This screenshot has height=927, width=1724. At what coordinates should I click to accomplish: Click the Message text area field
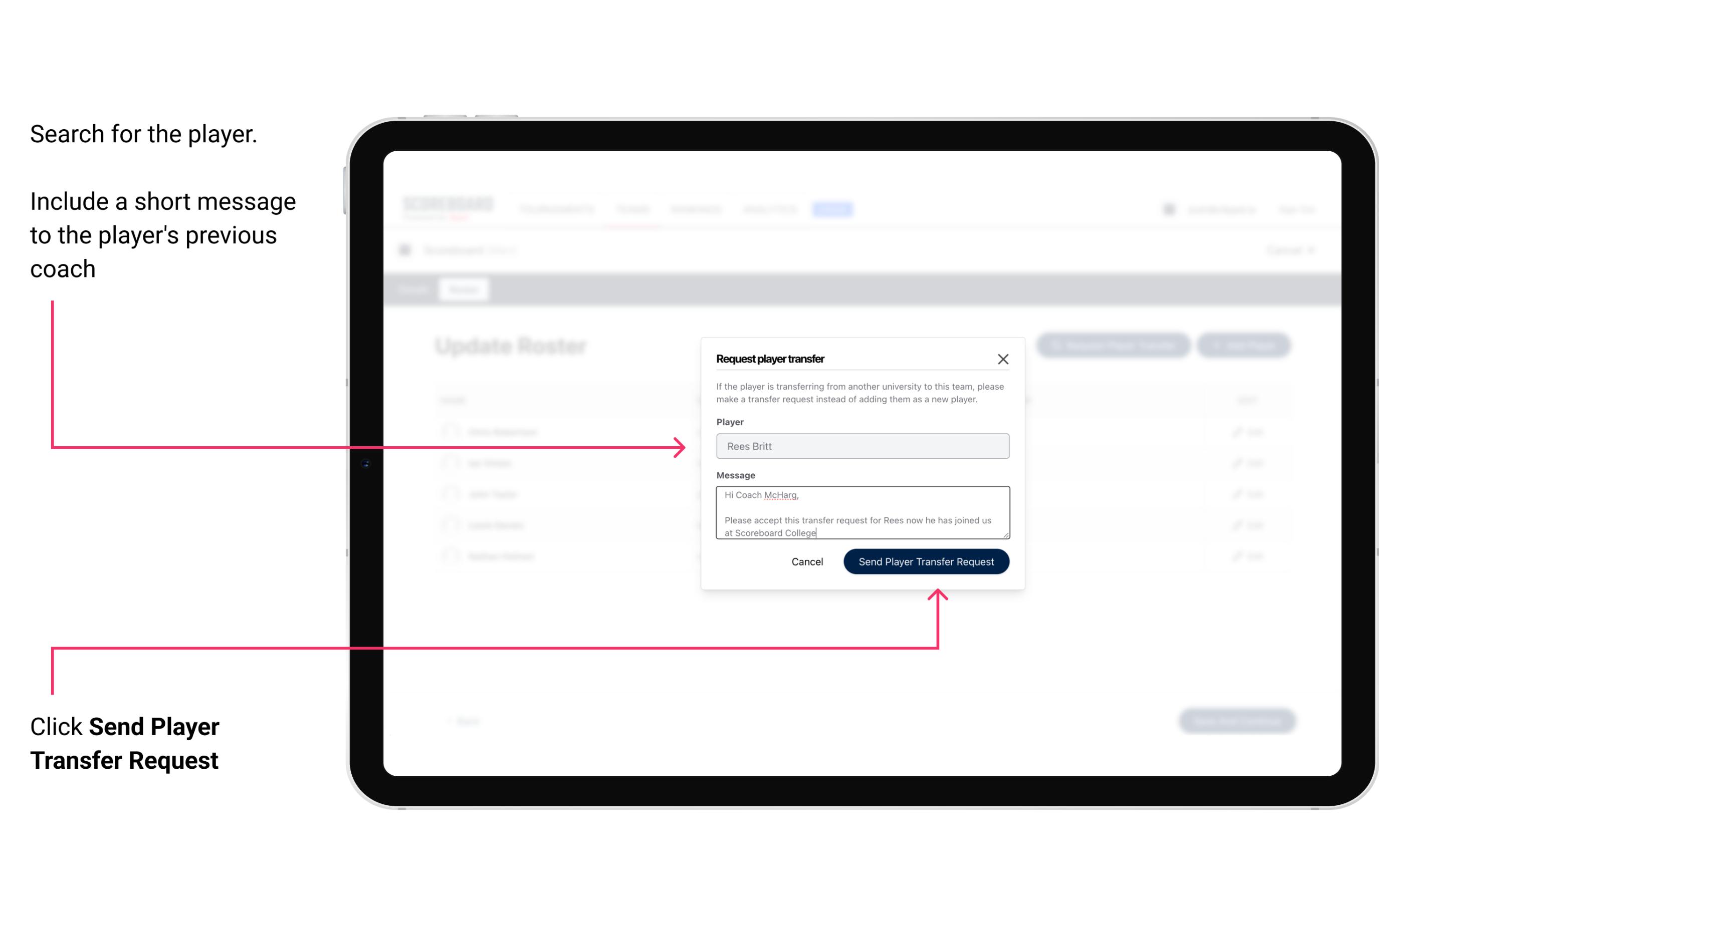[x=860, y=513]
